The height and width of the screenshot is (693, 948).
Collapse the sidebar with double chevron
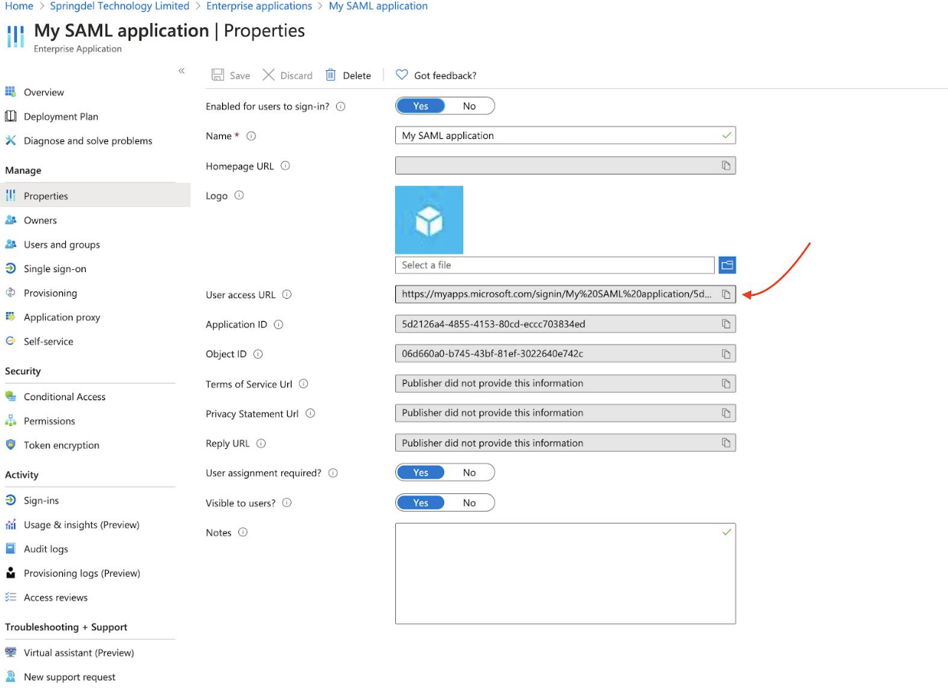[181, 71]
